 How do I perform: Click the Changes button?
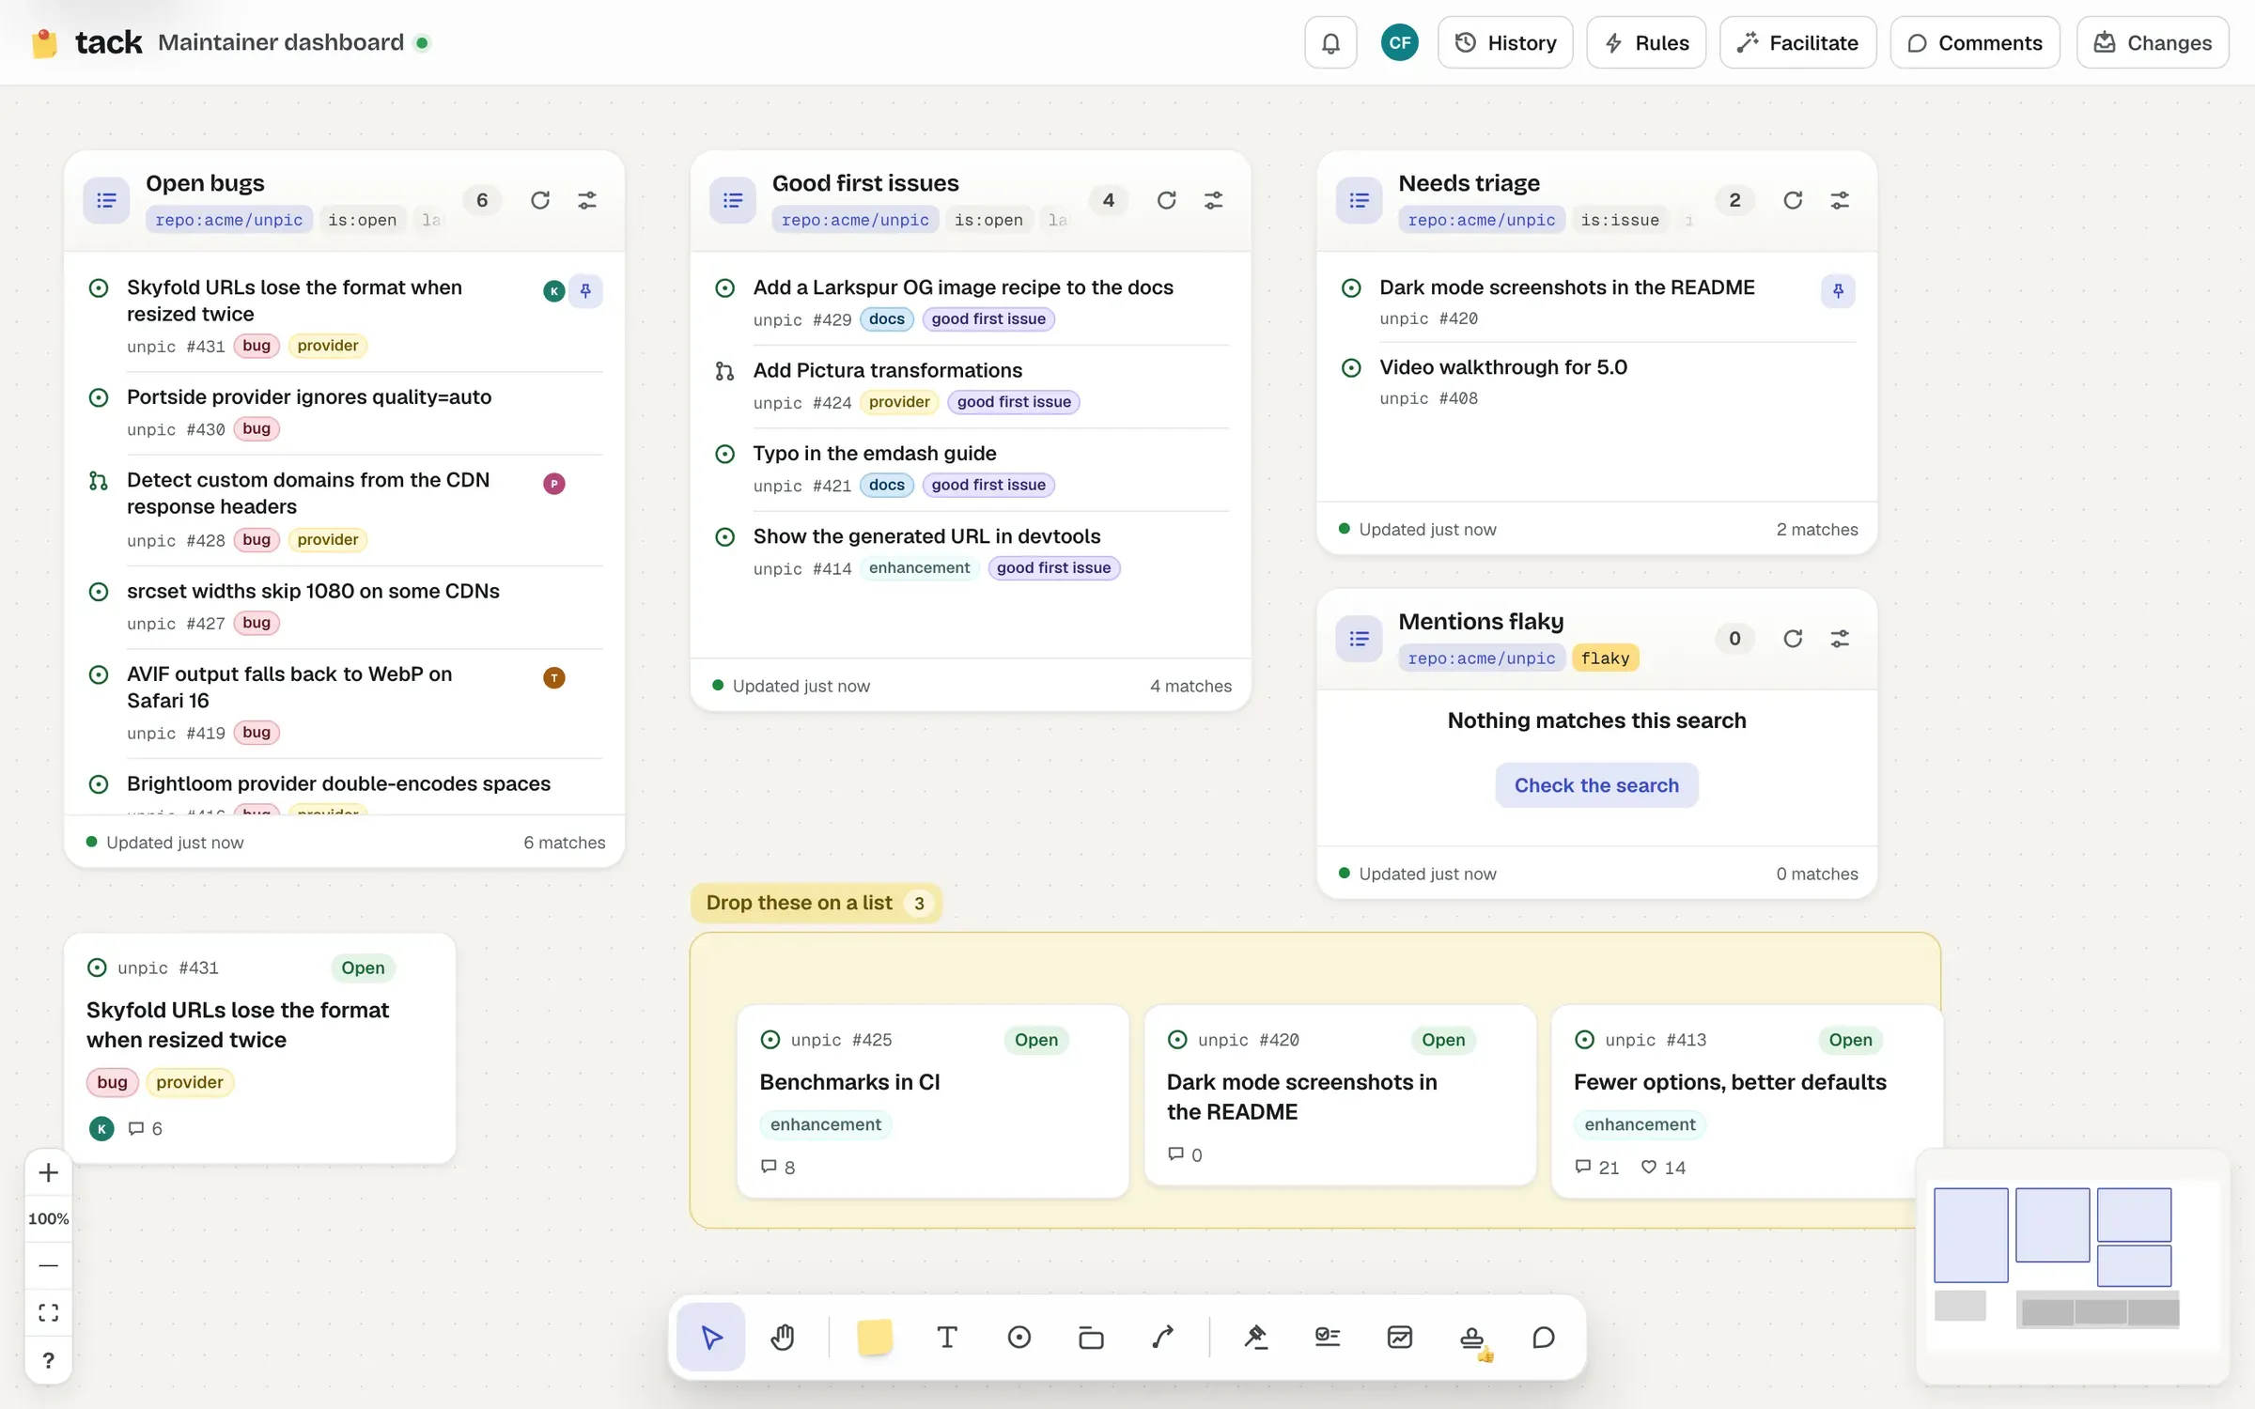click(x=2153, y=42)
